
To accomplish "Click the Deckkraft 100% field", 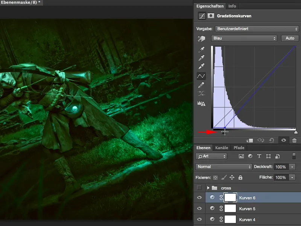I will 281,167.
